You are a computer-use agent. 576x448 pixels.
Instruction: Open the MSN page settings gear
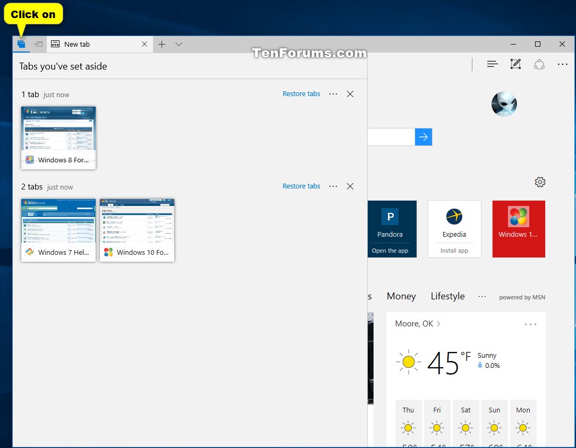click(540, 182)
